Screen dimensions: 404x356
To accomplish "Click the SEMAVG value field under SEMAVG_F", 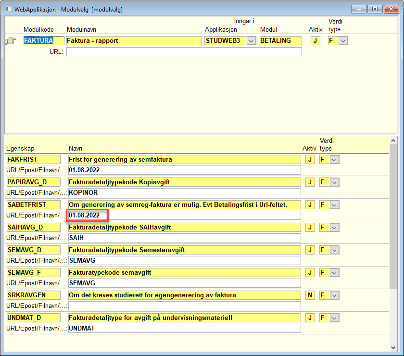I will (x=185, y=283).
